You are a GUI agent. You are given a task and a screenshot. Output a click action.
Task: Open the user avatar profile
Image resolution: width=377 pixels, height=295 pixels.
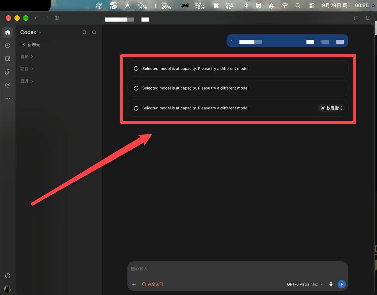tap(8, 289)
